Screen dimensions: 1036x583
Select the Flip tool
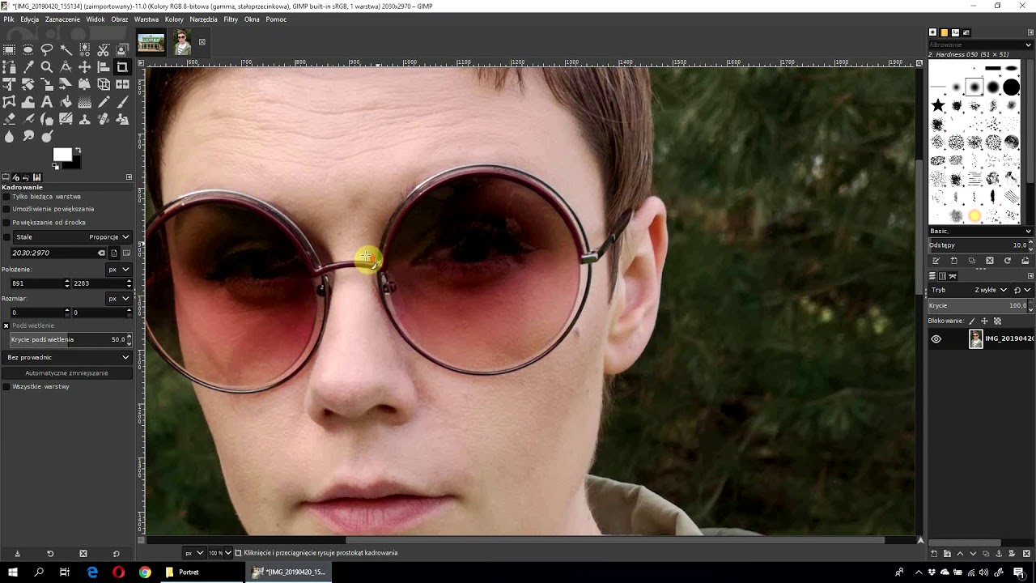pos(122,84)
